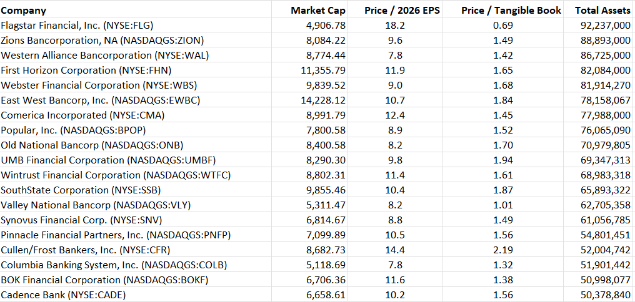
Task: Click market cap value 8,774.44
Action: (326, 56)
